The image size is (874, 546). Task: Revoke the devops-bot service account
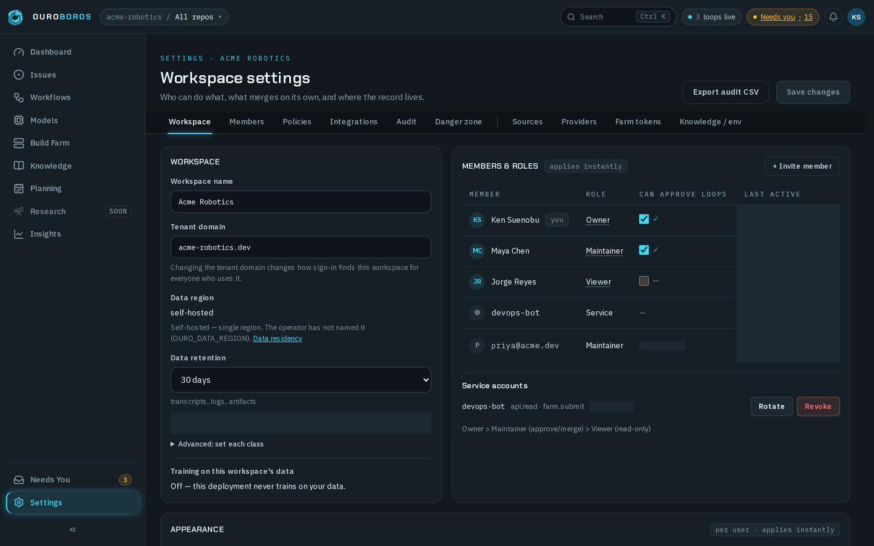click(818, 406)
